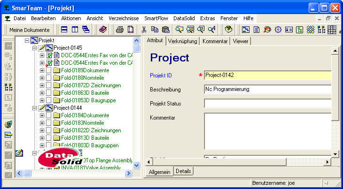Image resolution: width=343 pixels, height=189 pixels.
Task: Tick the checkbox for Fold-0183Normteile
Action: click(49, 123)
